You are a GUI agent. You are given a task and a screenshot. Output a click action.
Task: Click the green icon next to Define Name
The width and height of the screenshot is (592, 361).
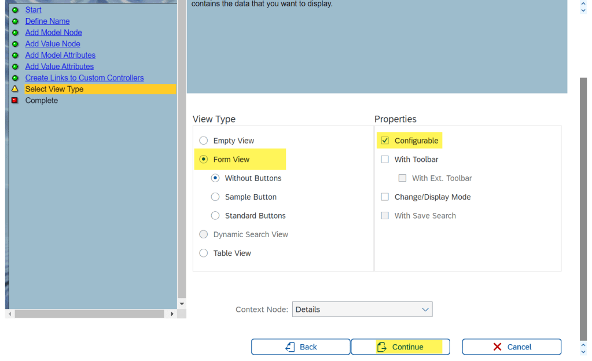point(15,21)
